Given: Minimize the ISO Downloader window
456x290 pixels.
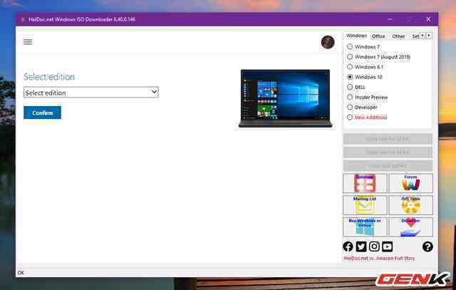Looking at the screenshot, I should pos(390,19).
